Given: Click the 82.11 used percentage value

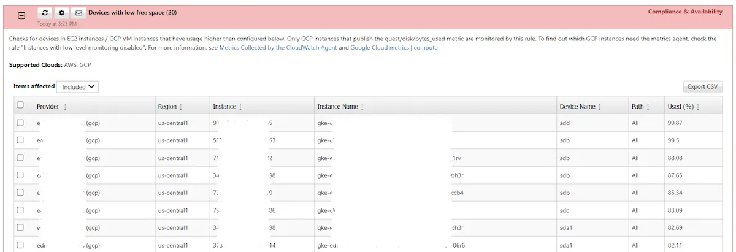Looking at the screenshot, I should (x=675, y=245).
